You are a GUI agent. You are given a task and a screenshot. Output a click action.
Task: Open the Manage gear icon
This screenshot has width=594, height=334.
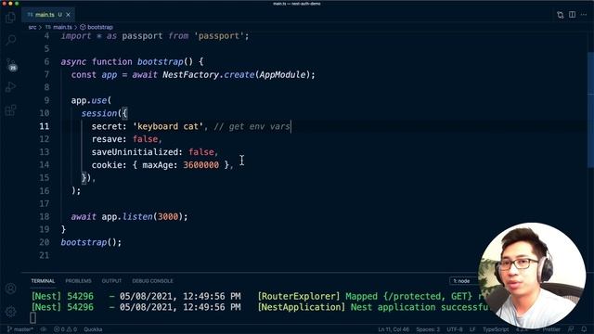click(10, 312)
